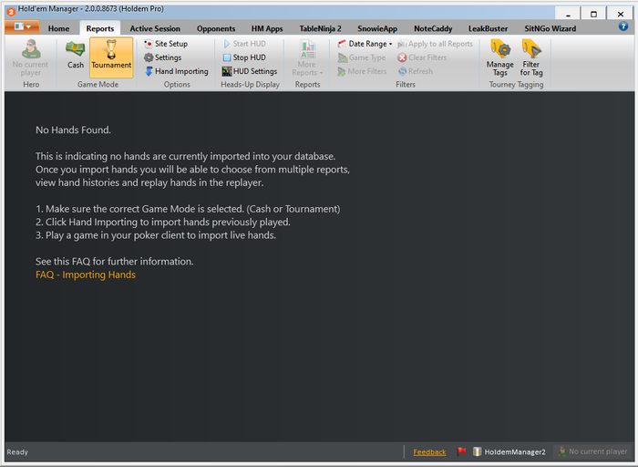Click Apply to all Reports
This screenshot has width=638, height=467.
(436, 44)
